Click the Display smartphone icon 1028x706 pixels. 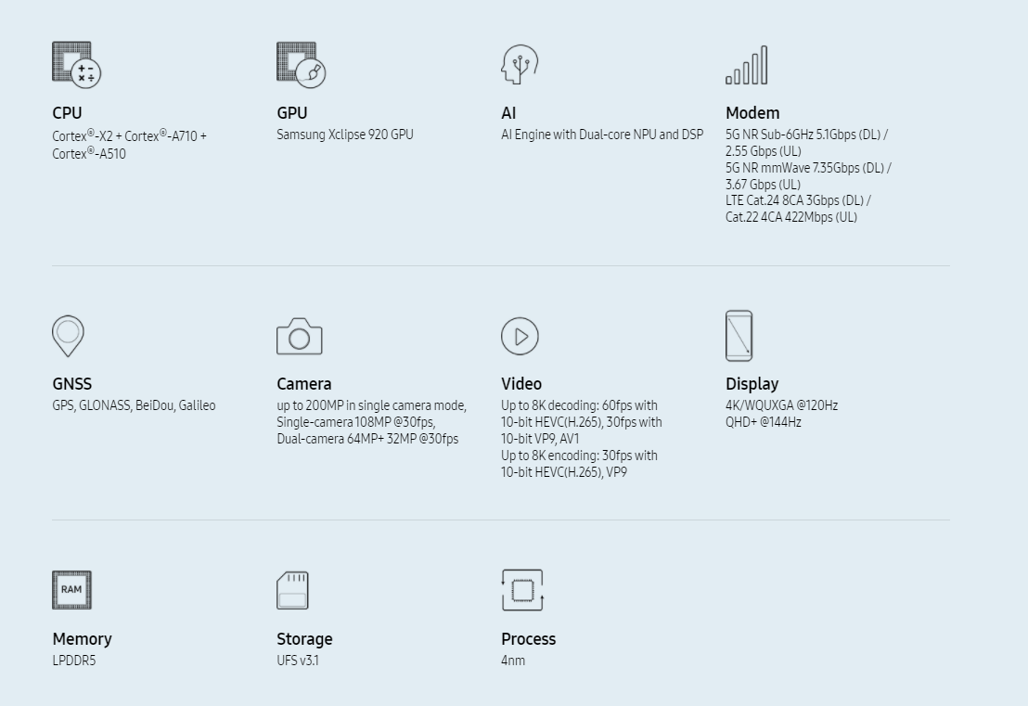739,336
